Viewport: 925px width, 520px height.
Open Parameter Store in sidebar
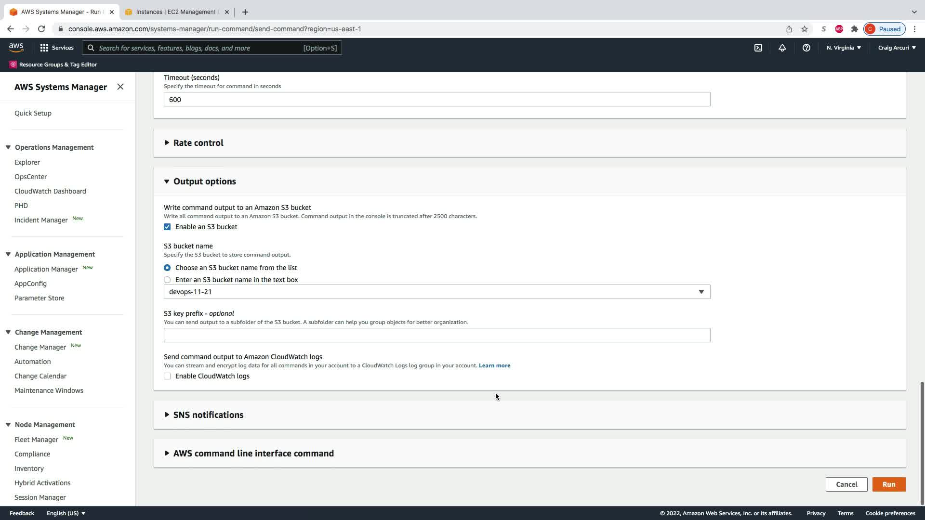click(x=39, y=298)
